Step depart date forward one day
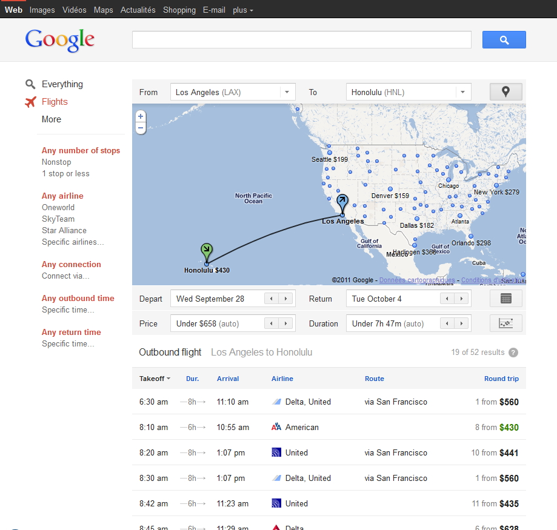557x530 pixels. point(285,299)
